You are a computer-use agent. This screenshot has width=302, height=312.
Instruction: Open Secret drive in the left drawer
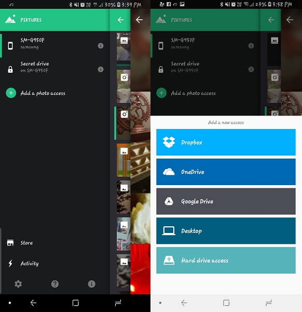(x=55, y=69)
